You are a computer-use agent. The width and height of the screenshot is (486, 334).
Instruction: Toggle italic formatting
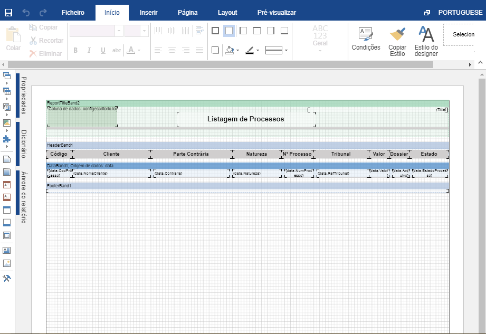[x=89, y=50]
